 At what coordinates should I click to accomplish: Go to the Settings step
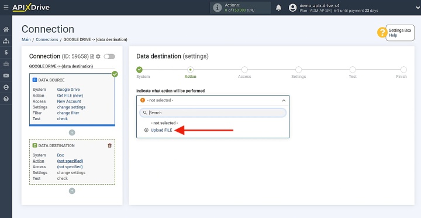[x=299, y=70]
